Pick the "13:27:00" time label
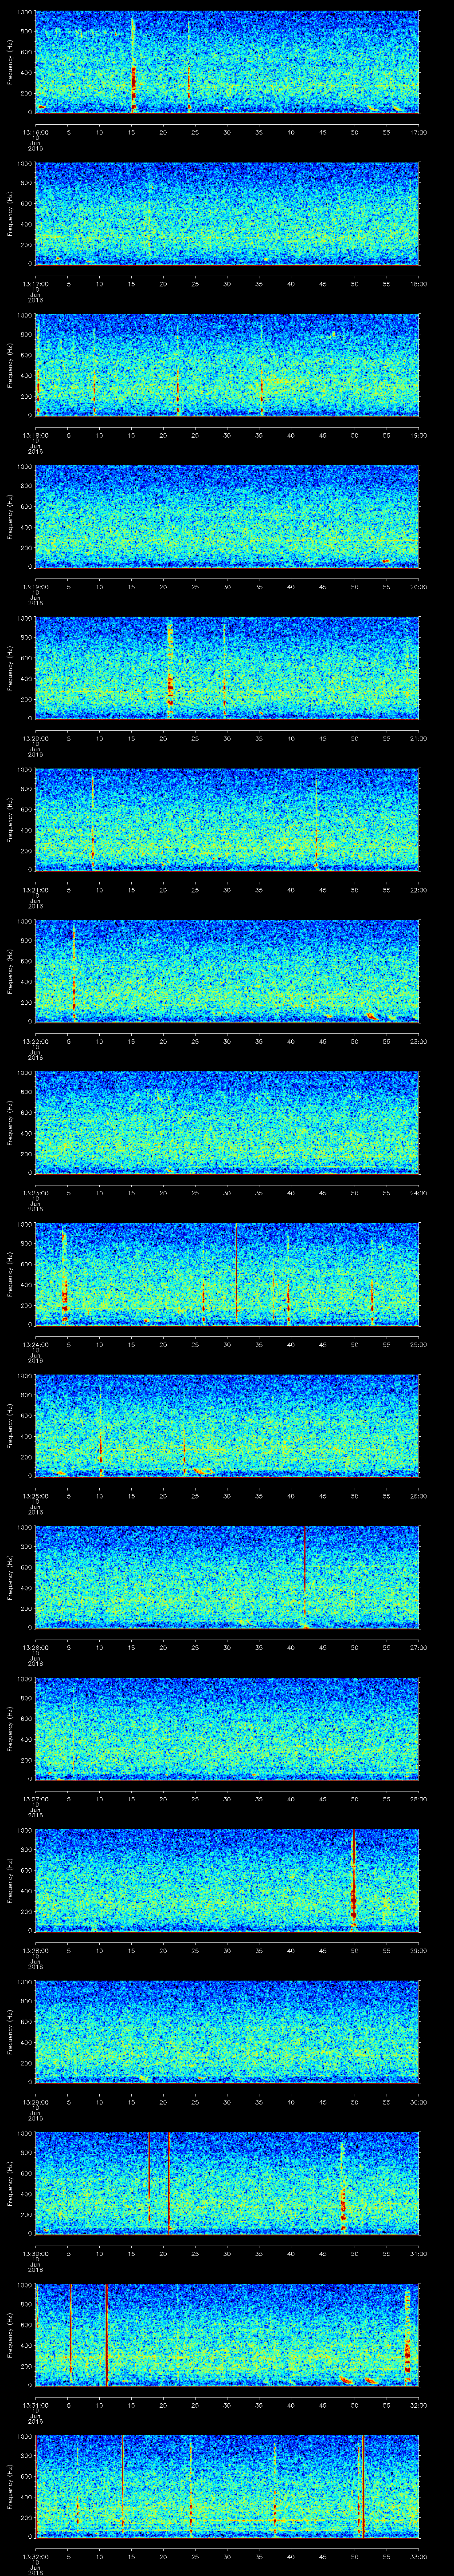The image size is (454, 2576). click(36, 1799)
